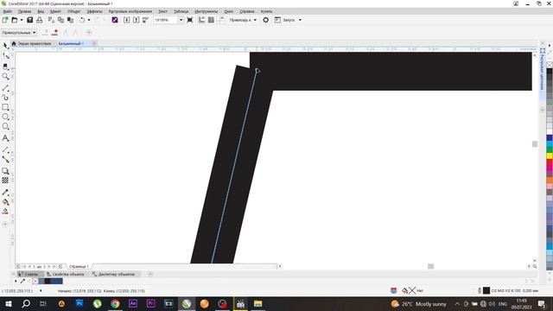Image resolution: width=553 pixels, height=311 pixels.
Task: Click the Copy icon in the toolbar
Action: pos(60,20)
